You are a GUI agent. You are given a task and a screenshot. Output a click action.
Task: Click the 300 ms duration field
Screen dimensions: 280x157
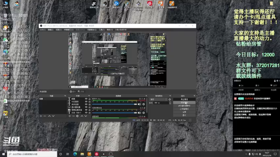pyautogui.click(x=161, y=103)
